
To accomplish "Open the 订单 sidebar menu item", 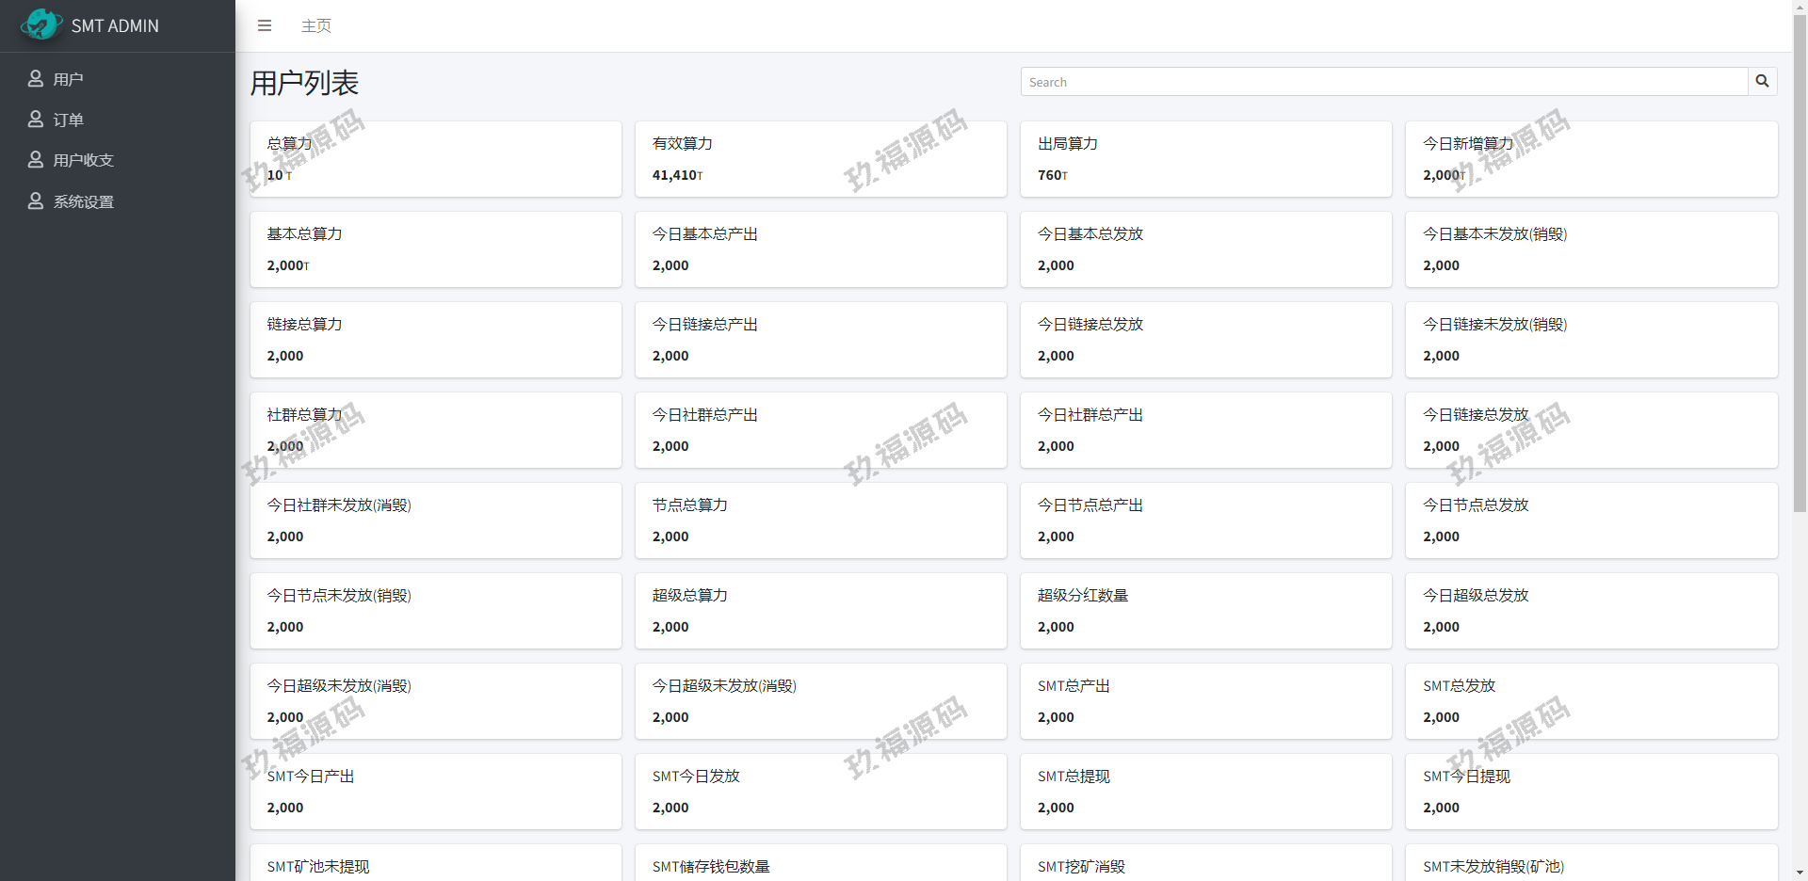I will (68, 120).
